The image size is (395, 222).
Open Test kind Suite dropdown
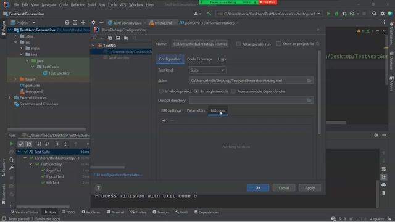(207, 70)
